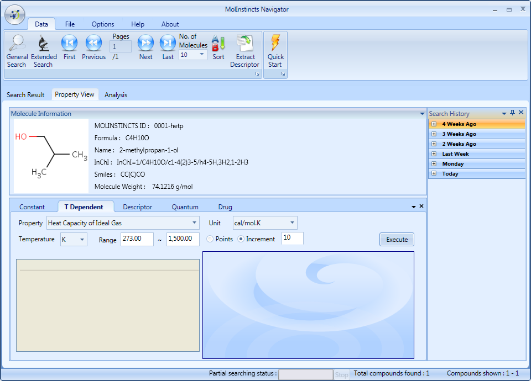Sort molecules with the Sort icon

[x=218, y=47]
